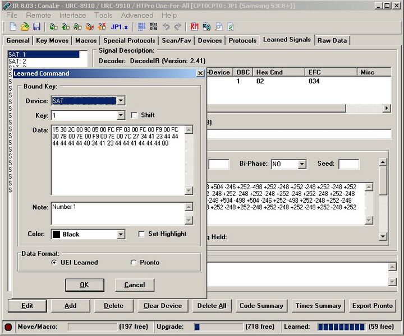Open the Bi-Phase dropdown showing NO

pos(302,164)
